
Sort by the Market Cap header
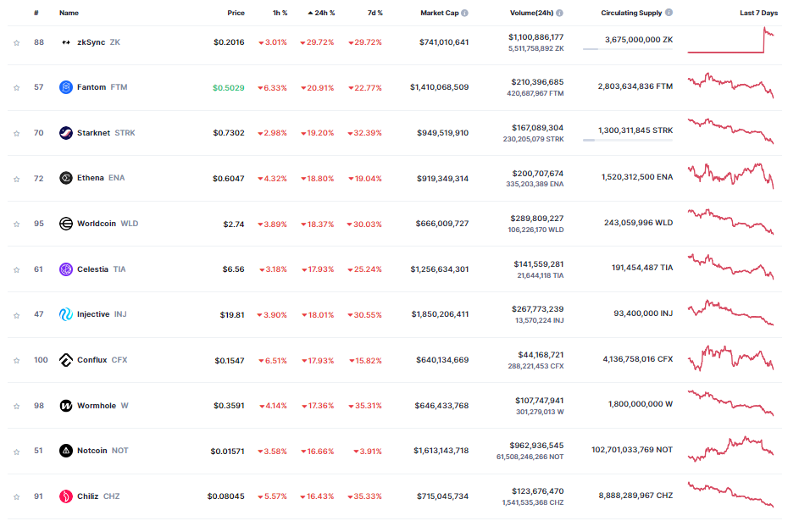tap(439, 13)
